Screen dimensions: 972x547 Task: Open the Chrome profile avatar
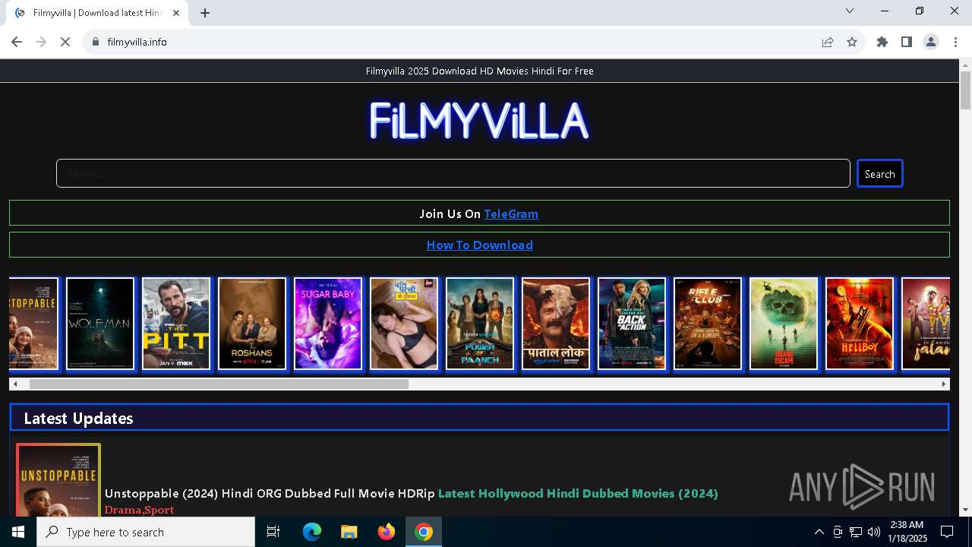click(931, 42)
